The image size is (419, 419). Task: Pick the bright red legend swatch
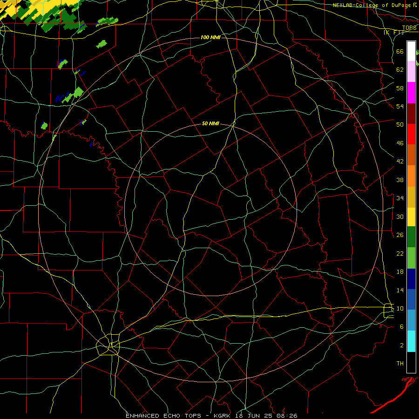411,134
